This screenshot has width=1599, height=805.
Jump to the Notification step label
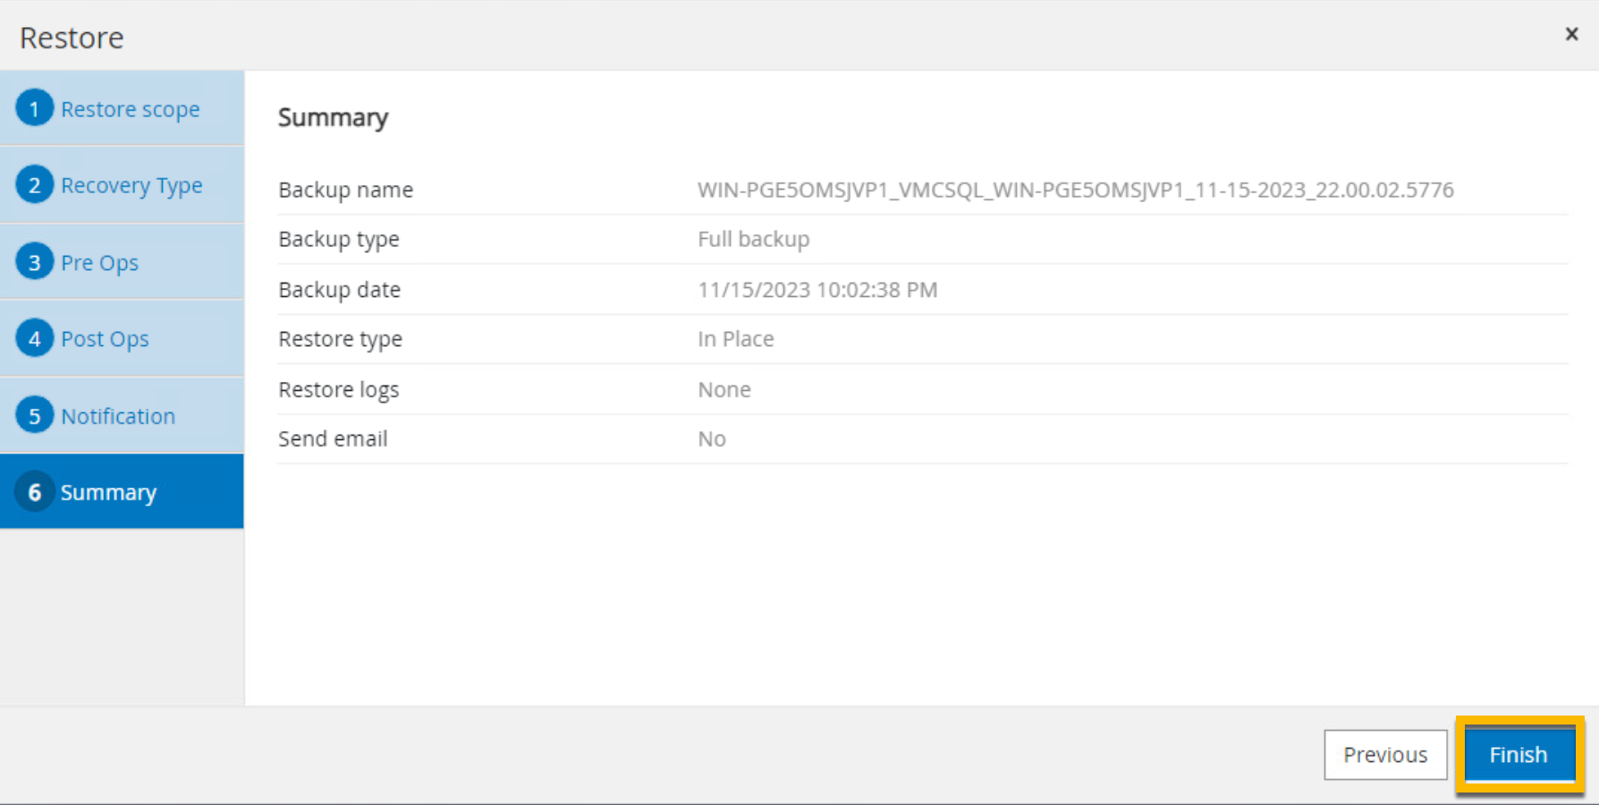click(118, 416)
